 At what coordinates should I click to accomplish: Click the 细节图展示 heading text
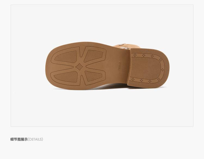pyautogui.click(x=19, y=139)
